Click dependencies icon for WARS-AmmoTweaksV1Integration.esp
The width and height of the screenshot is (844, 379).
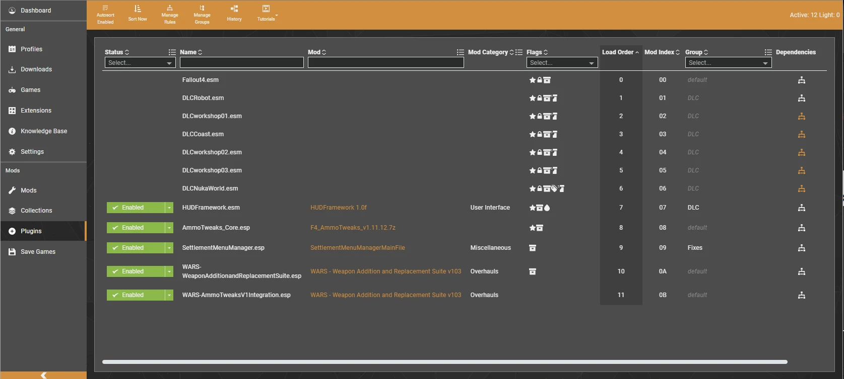(802, 295)
